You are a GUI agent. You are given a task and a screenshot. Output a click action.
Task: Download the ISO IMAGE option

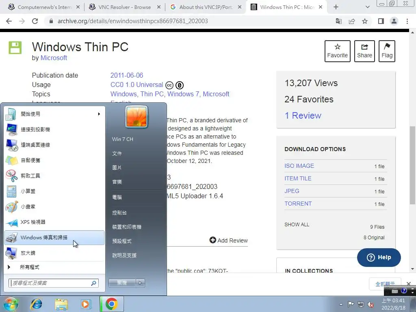click(x=299, y=166)
